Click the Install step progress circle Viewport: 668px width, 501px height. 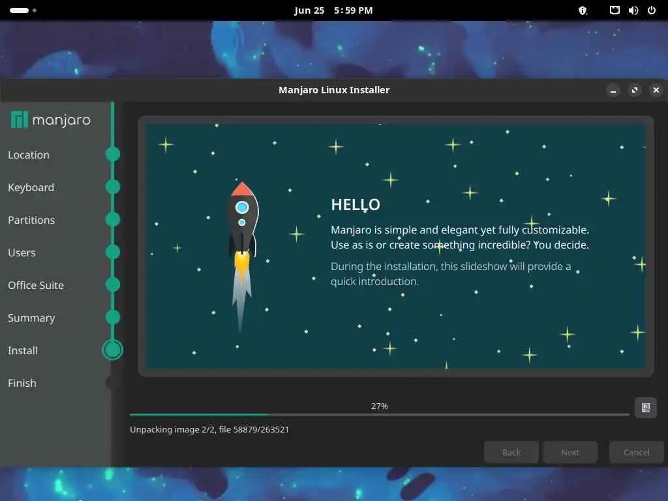coord(112,350)
